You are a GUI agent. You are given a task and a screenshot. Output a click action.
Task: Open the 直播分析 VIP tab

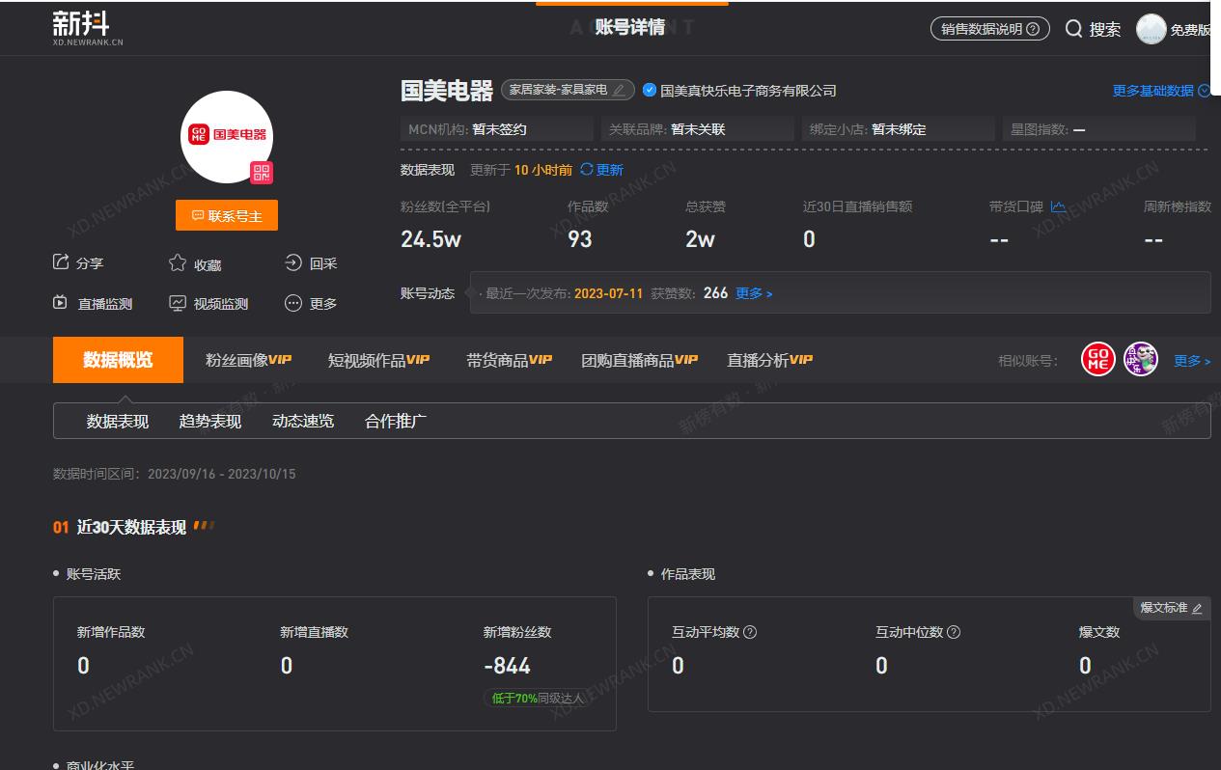point(769,360)
